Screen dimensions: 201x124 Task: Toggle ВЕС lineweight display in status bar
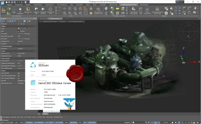(x=85, y=122)
